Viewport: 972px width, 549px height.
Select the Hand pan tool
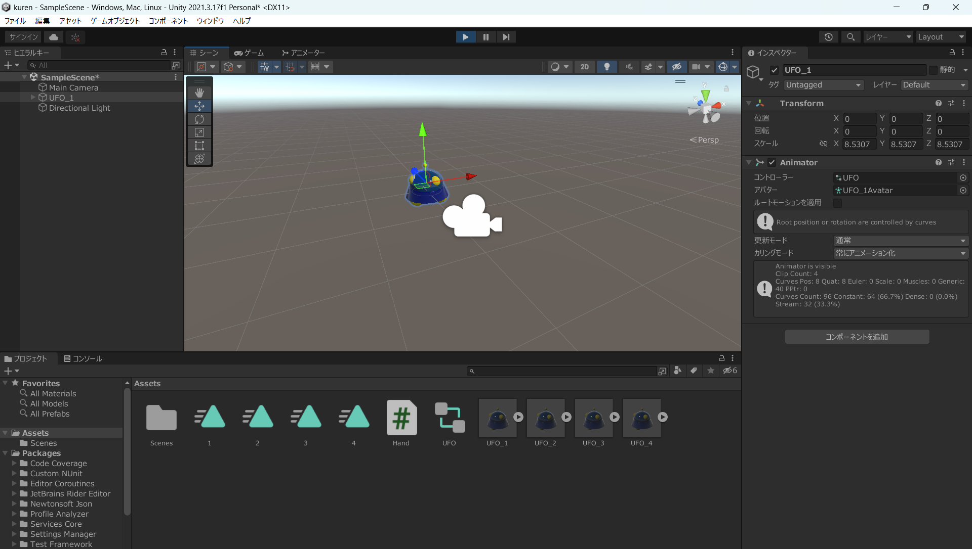pyautogui.click(x=199, y=93)
